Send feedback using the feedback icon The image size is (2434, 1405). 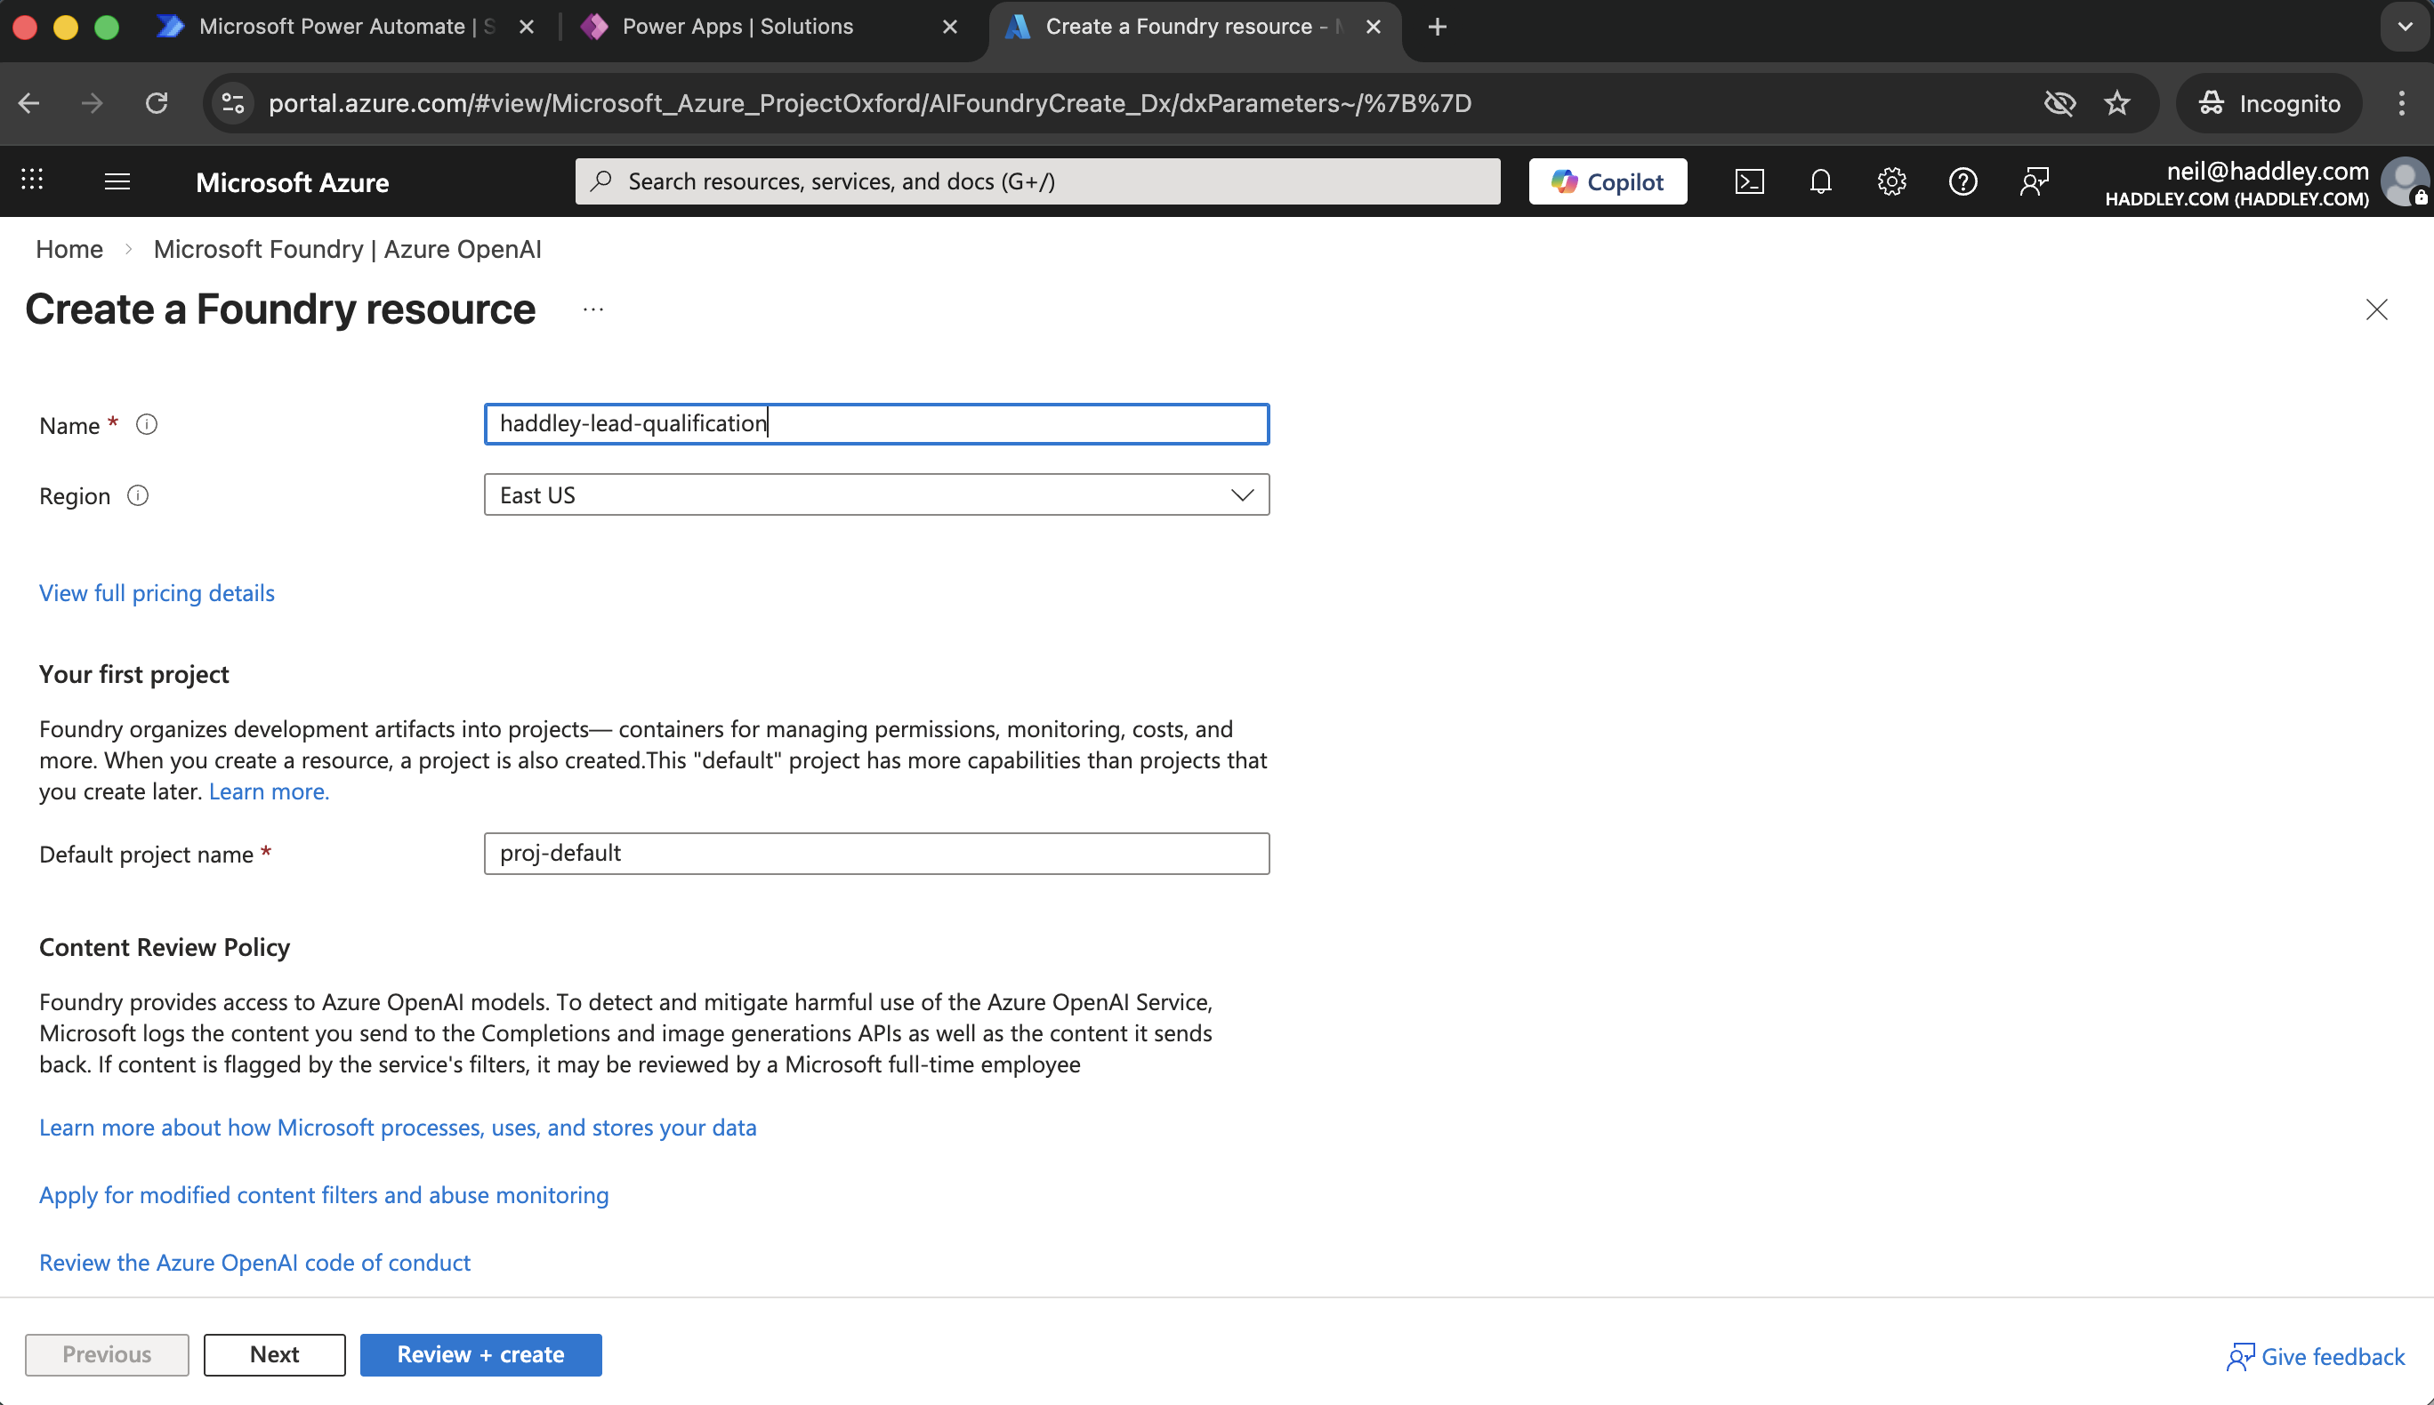2035,181
